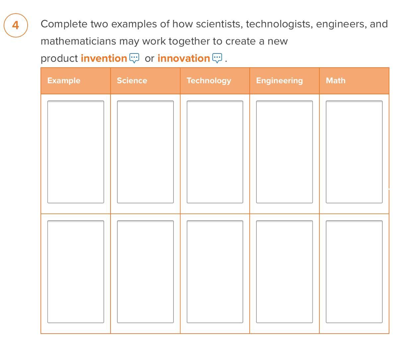The image size is (398, 345).
Task: Click second row Technology text box
Action: (215, 272)
